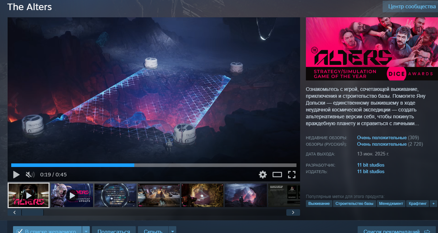
Task: Click the right arrow of thumbnail strip
Action: tap(293, 212)
